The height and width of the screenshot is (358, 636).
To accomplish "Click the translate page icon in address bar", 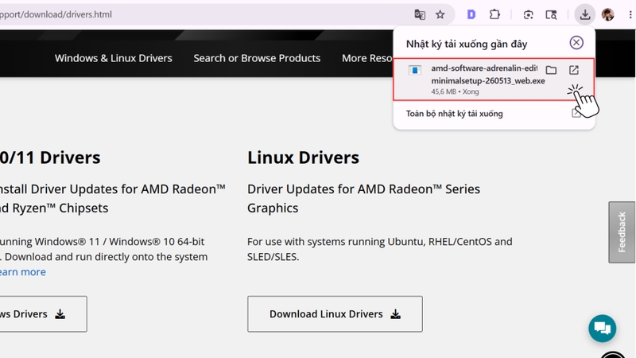I will 420,14.
